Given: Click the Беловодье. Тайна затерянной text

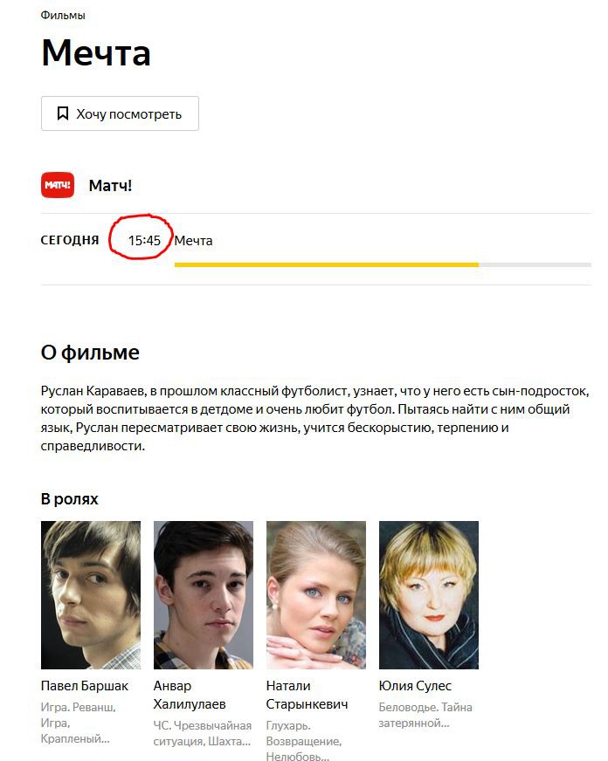Looking at the screenshot, I should pyautogui.click(x=425, y=715).
